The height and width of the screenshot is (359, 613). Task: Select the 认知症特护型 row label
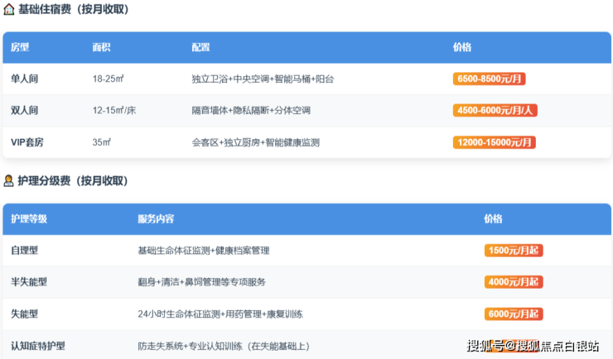(38, 346)
